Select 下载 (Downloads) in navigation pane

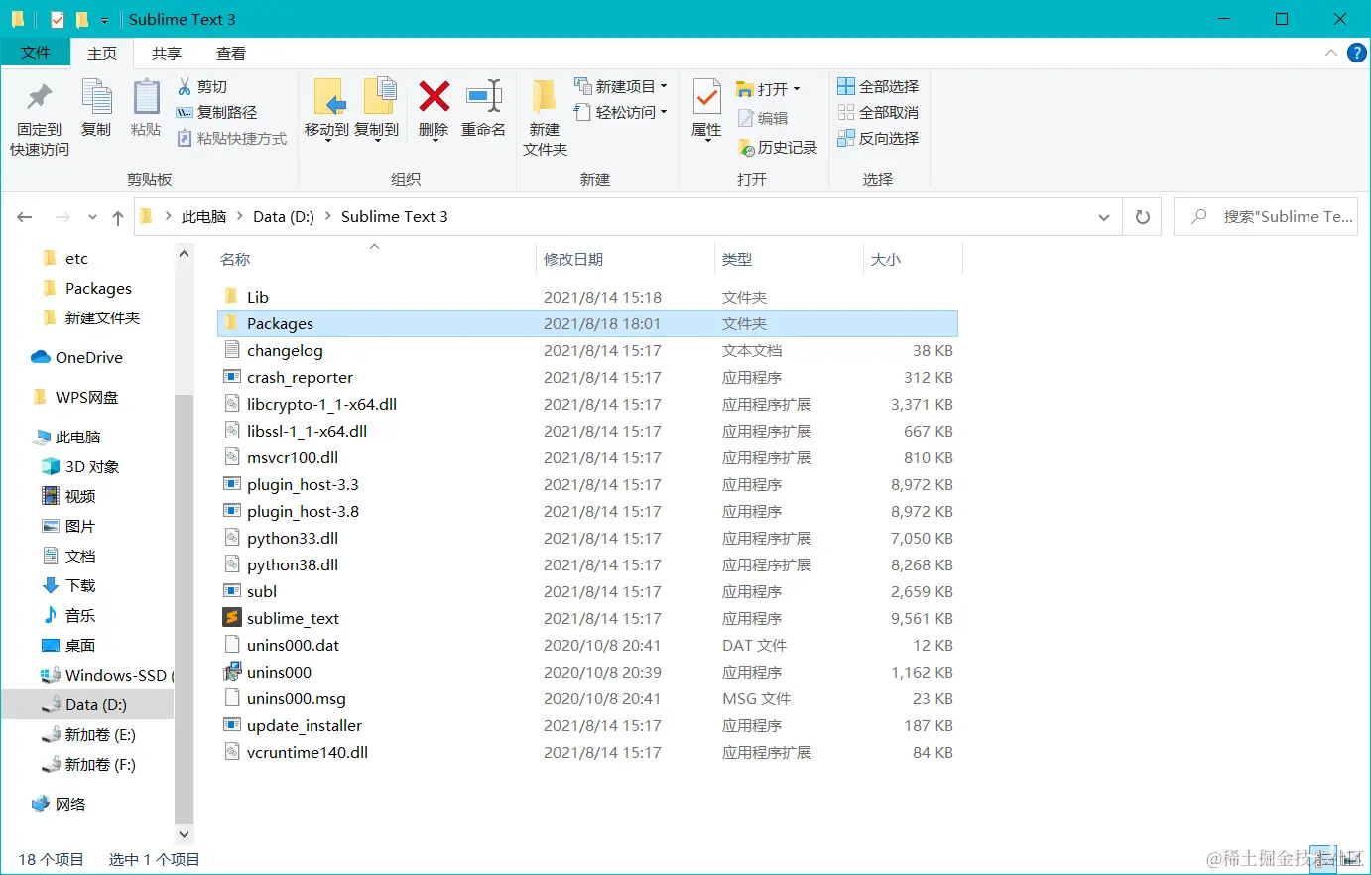tap(80, 585)
